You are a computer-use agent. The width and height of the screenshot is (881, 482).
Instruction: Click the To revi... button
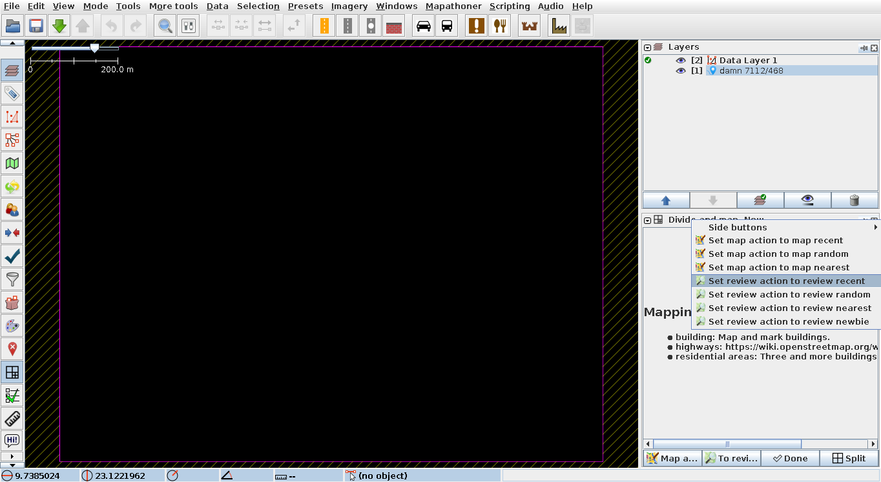pos(731,458)
